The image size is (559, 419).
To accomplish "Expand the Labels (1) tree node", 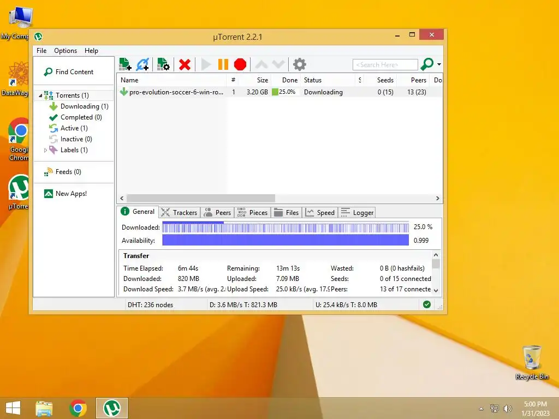I will (x=45, y=151).
